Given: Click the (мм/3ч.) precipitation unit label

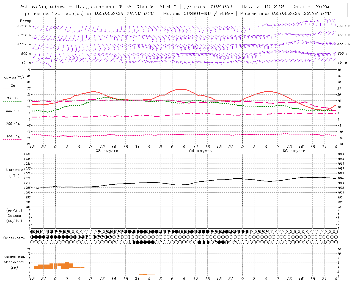Looking at the screenshot, I should (14, 210).
